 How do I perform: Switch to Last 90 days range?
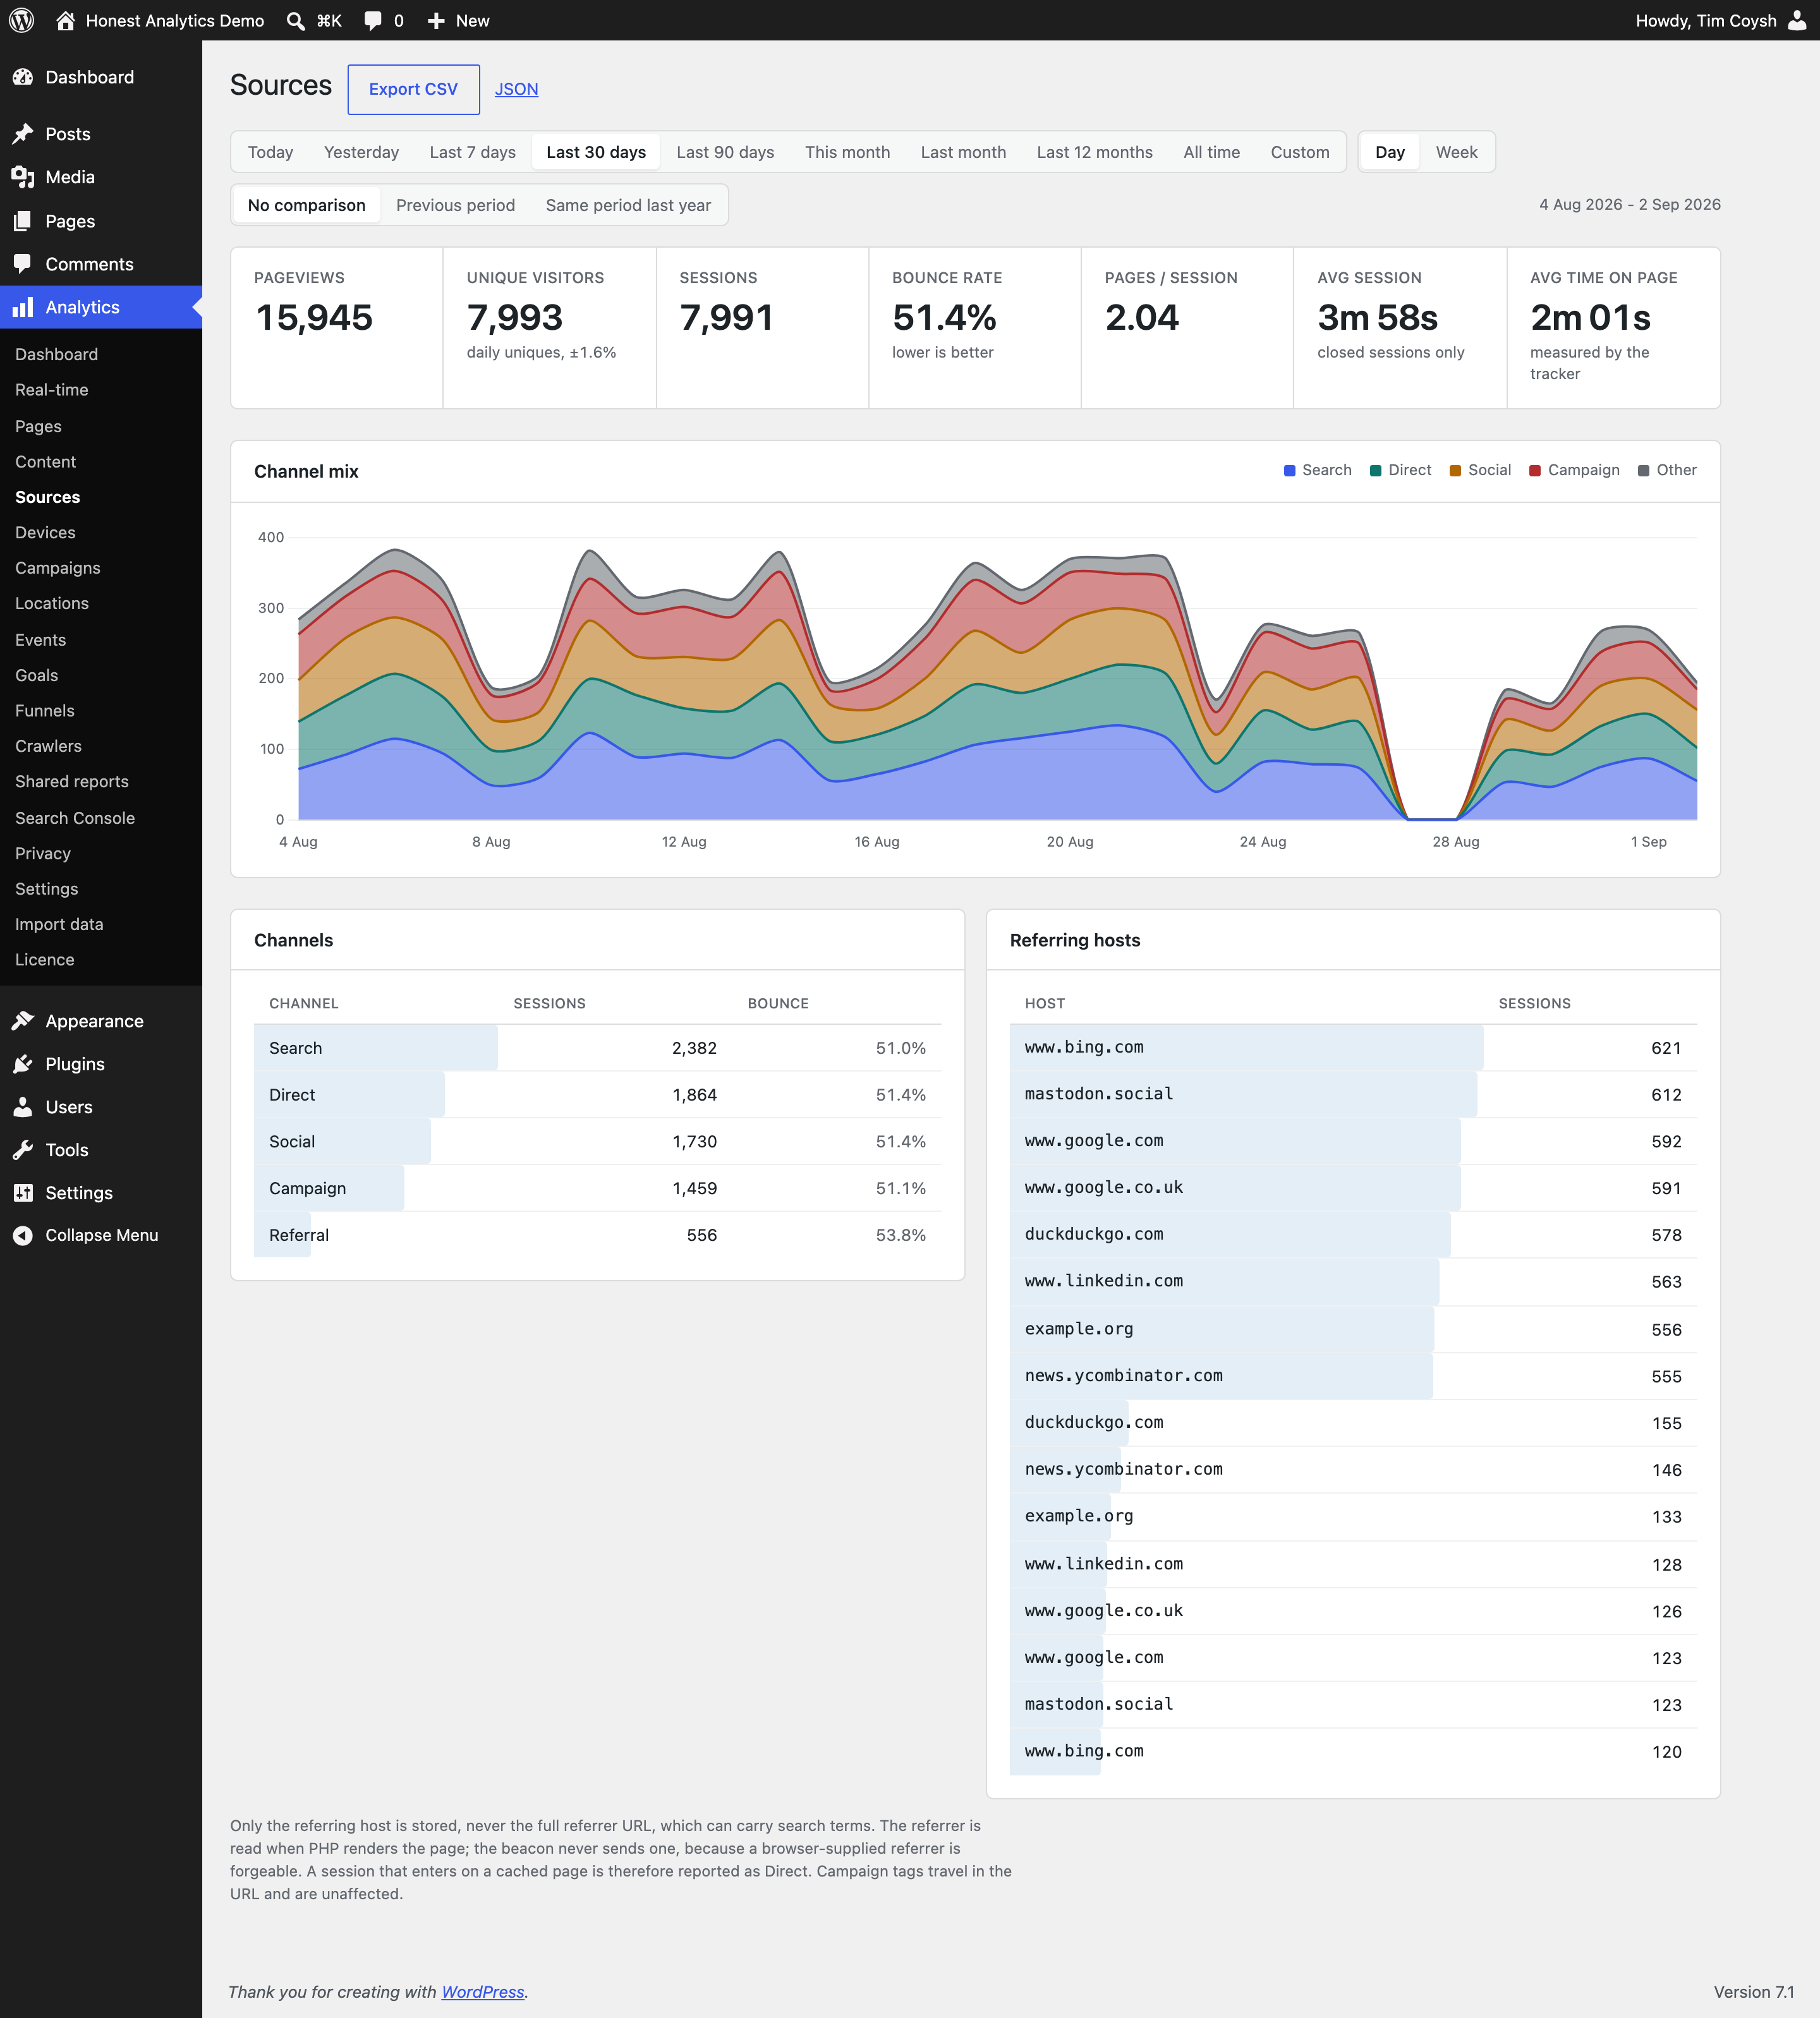coord(725,152)
